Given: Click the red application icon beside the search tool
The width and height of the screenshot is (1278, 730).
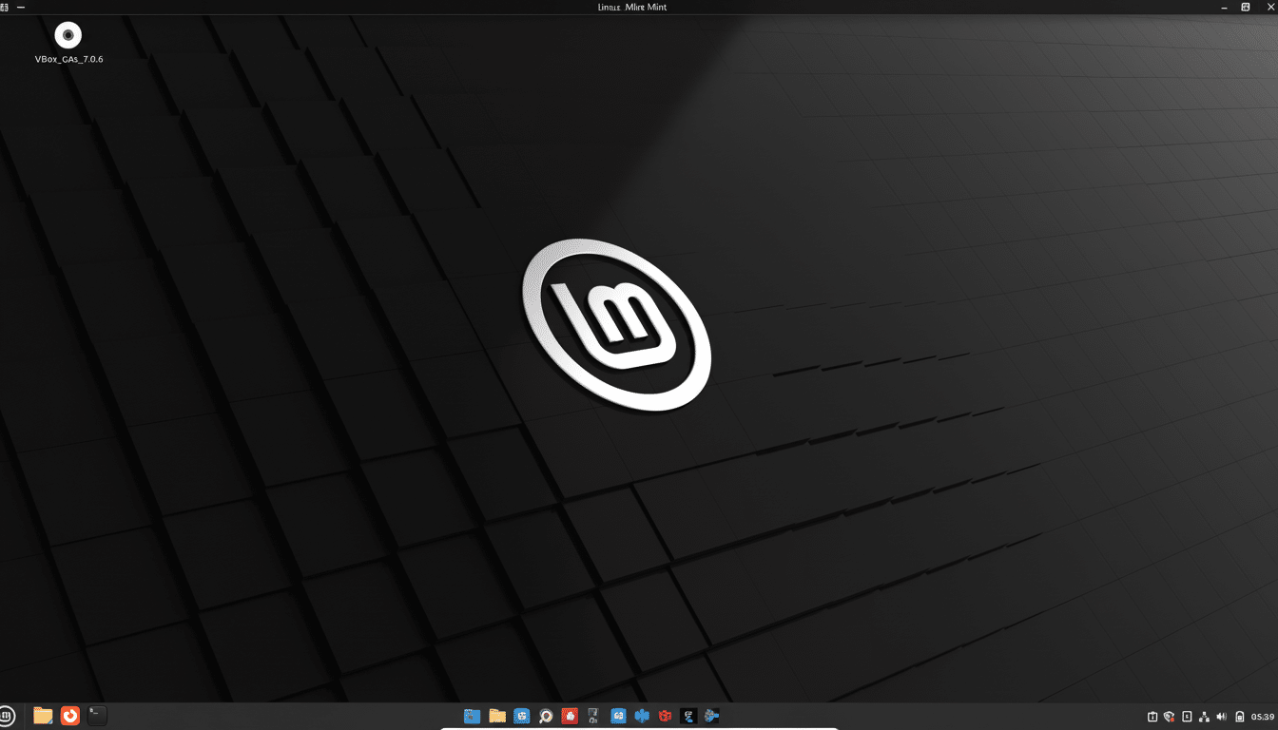Looking at the screenshot, I should [570, 716].
